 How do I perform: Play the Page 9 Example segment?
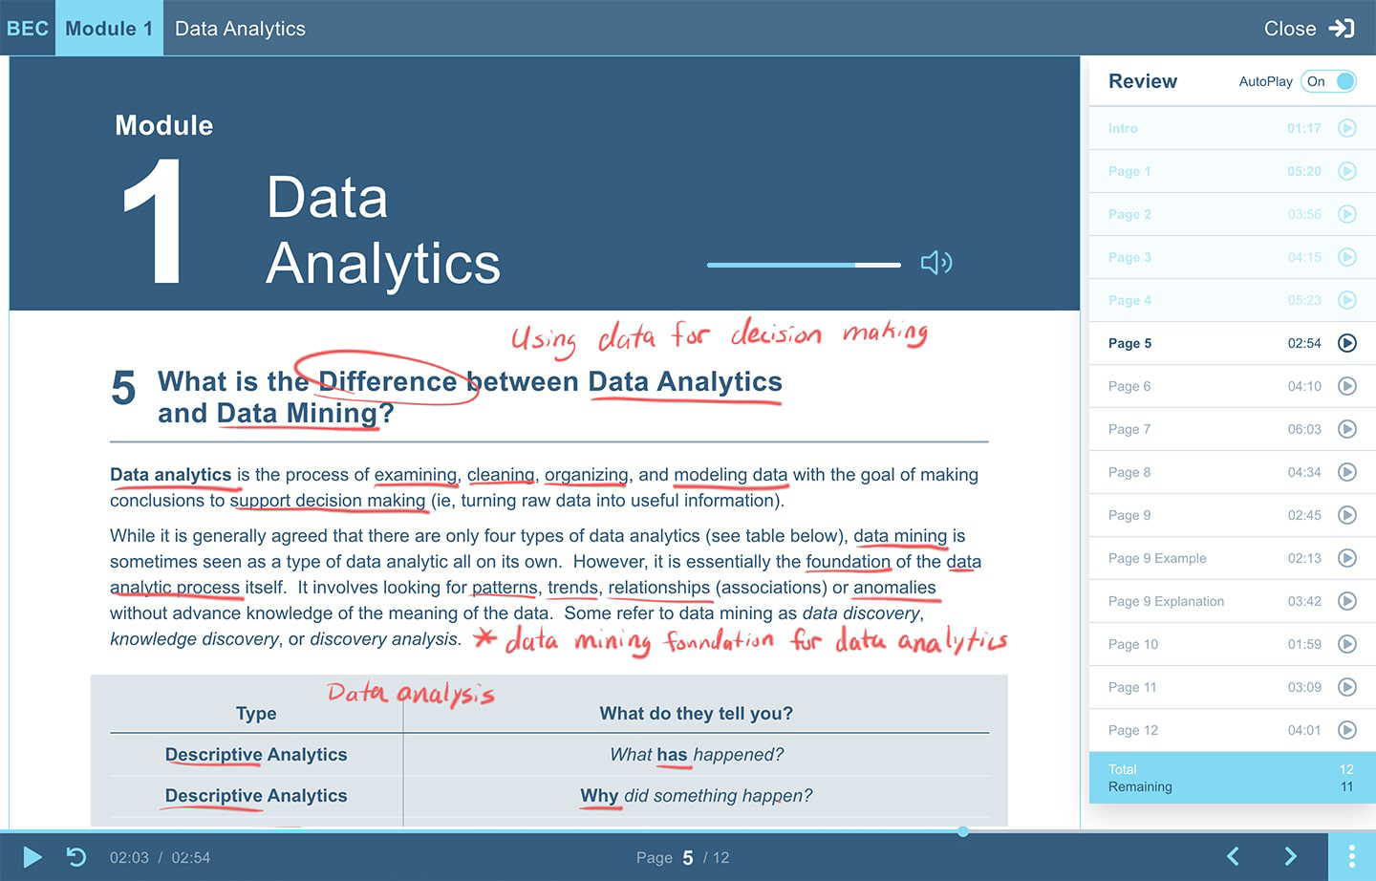[1347, 558]
